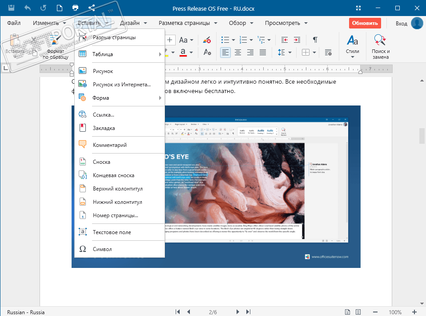The height and width of the screenshot is (316, 426).
Task: Increase font size with plus button
Action: point(169,40)
